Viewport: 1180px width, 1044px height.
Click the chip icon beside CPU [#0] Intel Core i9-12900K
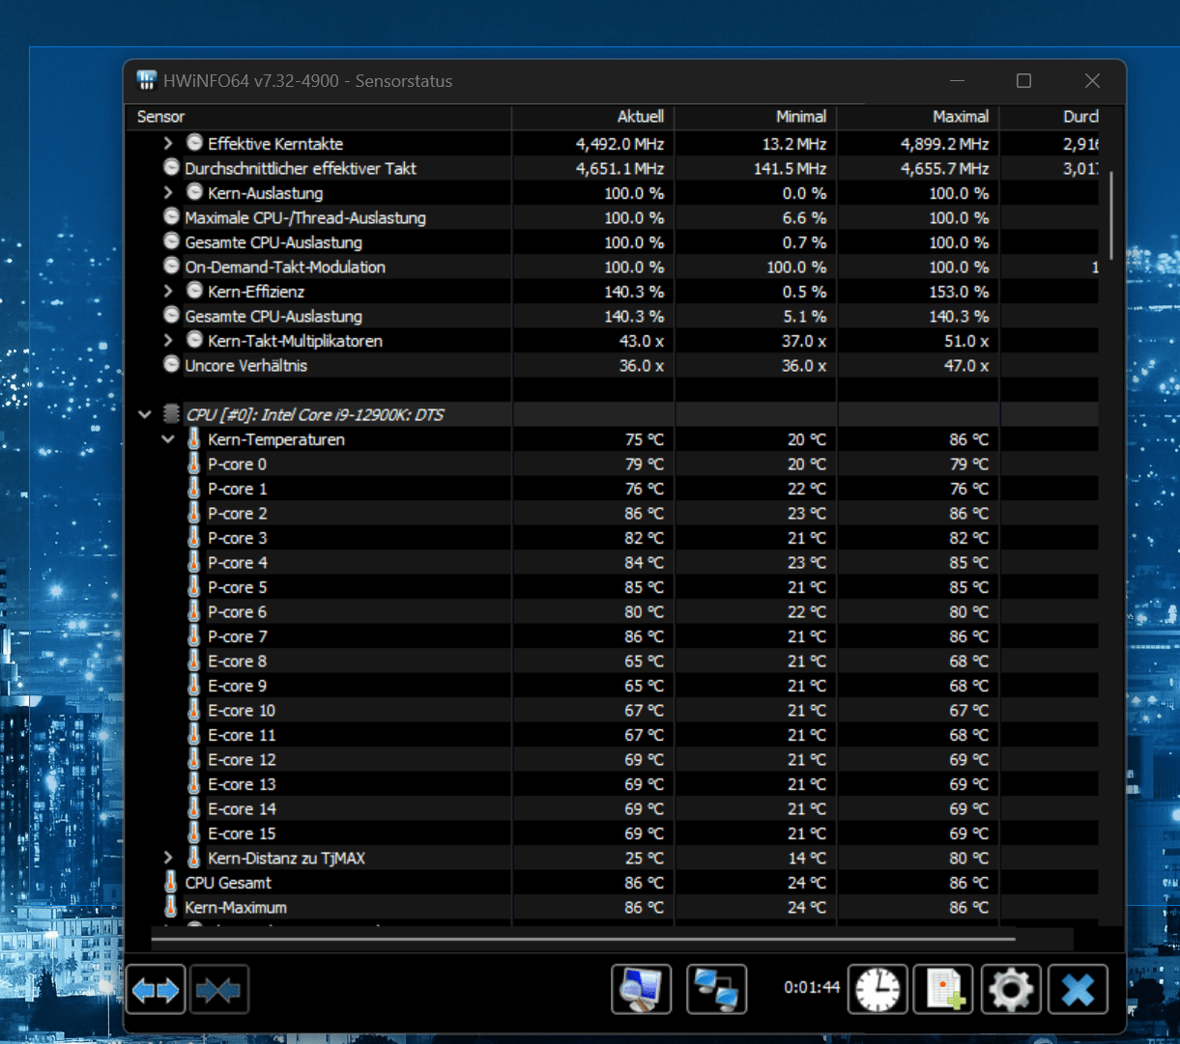(171, 414)
